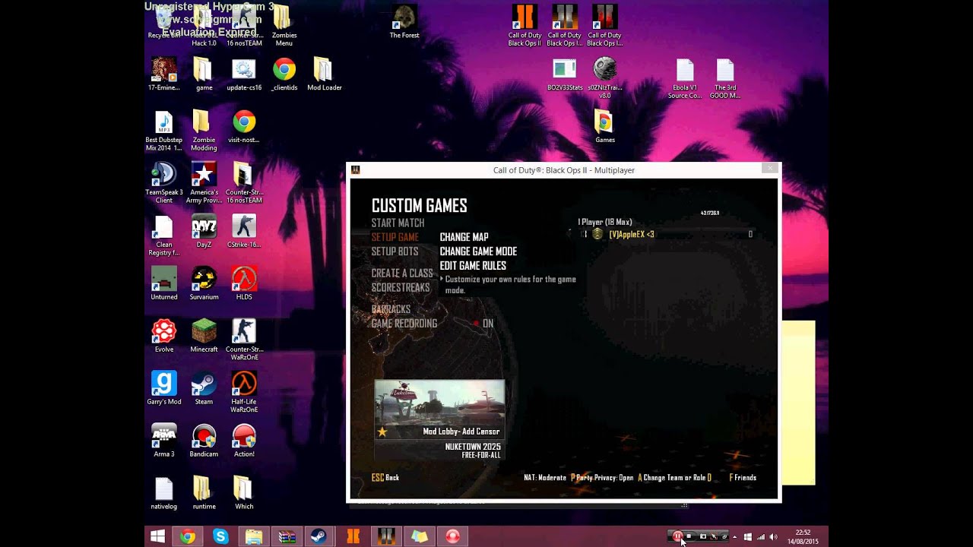Open The Forest desktop shortcut
Viewport: 973px width, 547px height.
404,22
